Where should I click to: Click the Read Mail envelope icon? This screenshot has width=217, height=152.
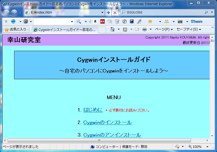click(x=137, y=29)
